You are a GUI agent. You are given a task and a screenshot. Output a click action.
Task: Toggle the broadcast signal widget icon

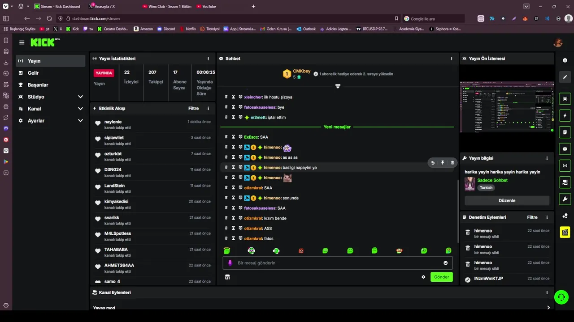pyautogui.click(x=565, y=165)
